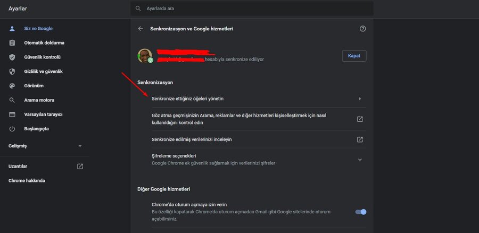Click the profile avatar picture

click(x=145, y=56)
